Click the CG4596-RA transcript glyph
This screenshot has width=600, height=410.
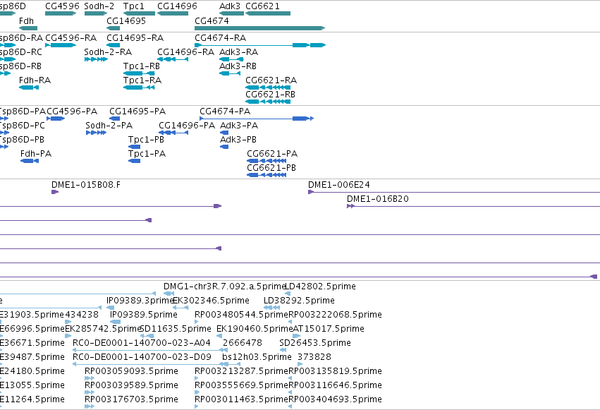click(x=61, y=45)
